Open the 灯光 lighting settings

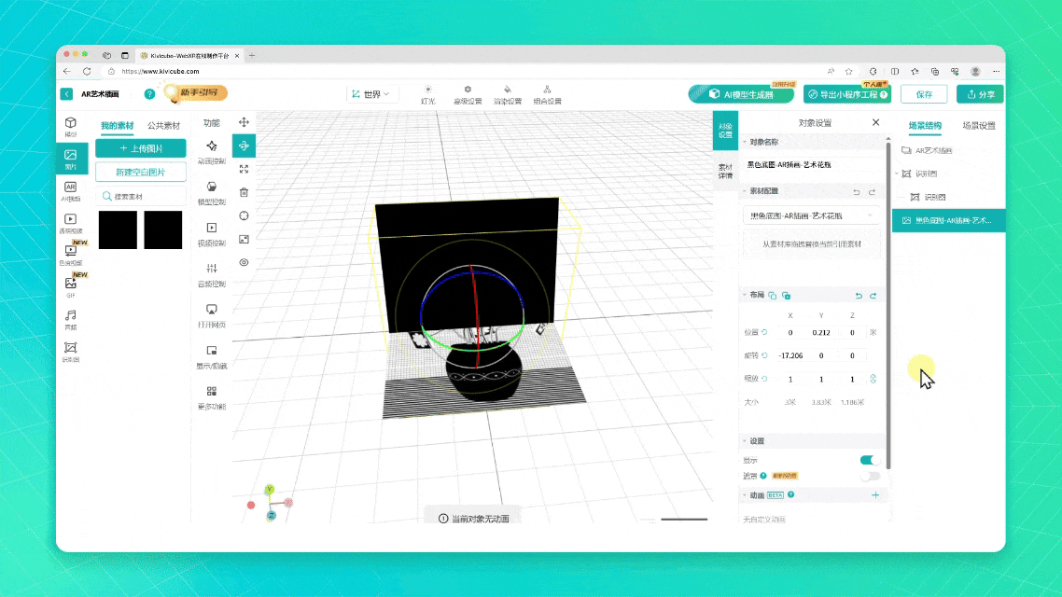427,94
